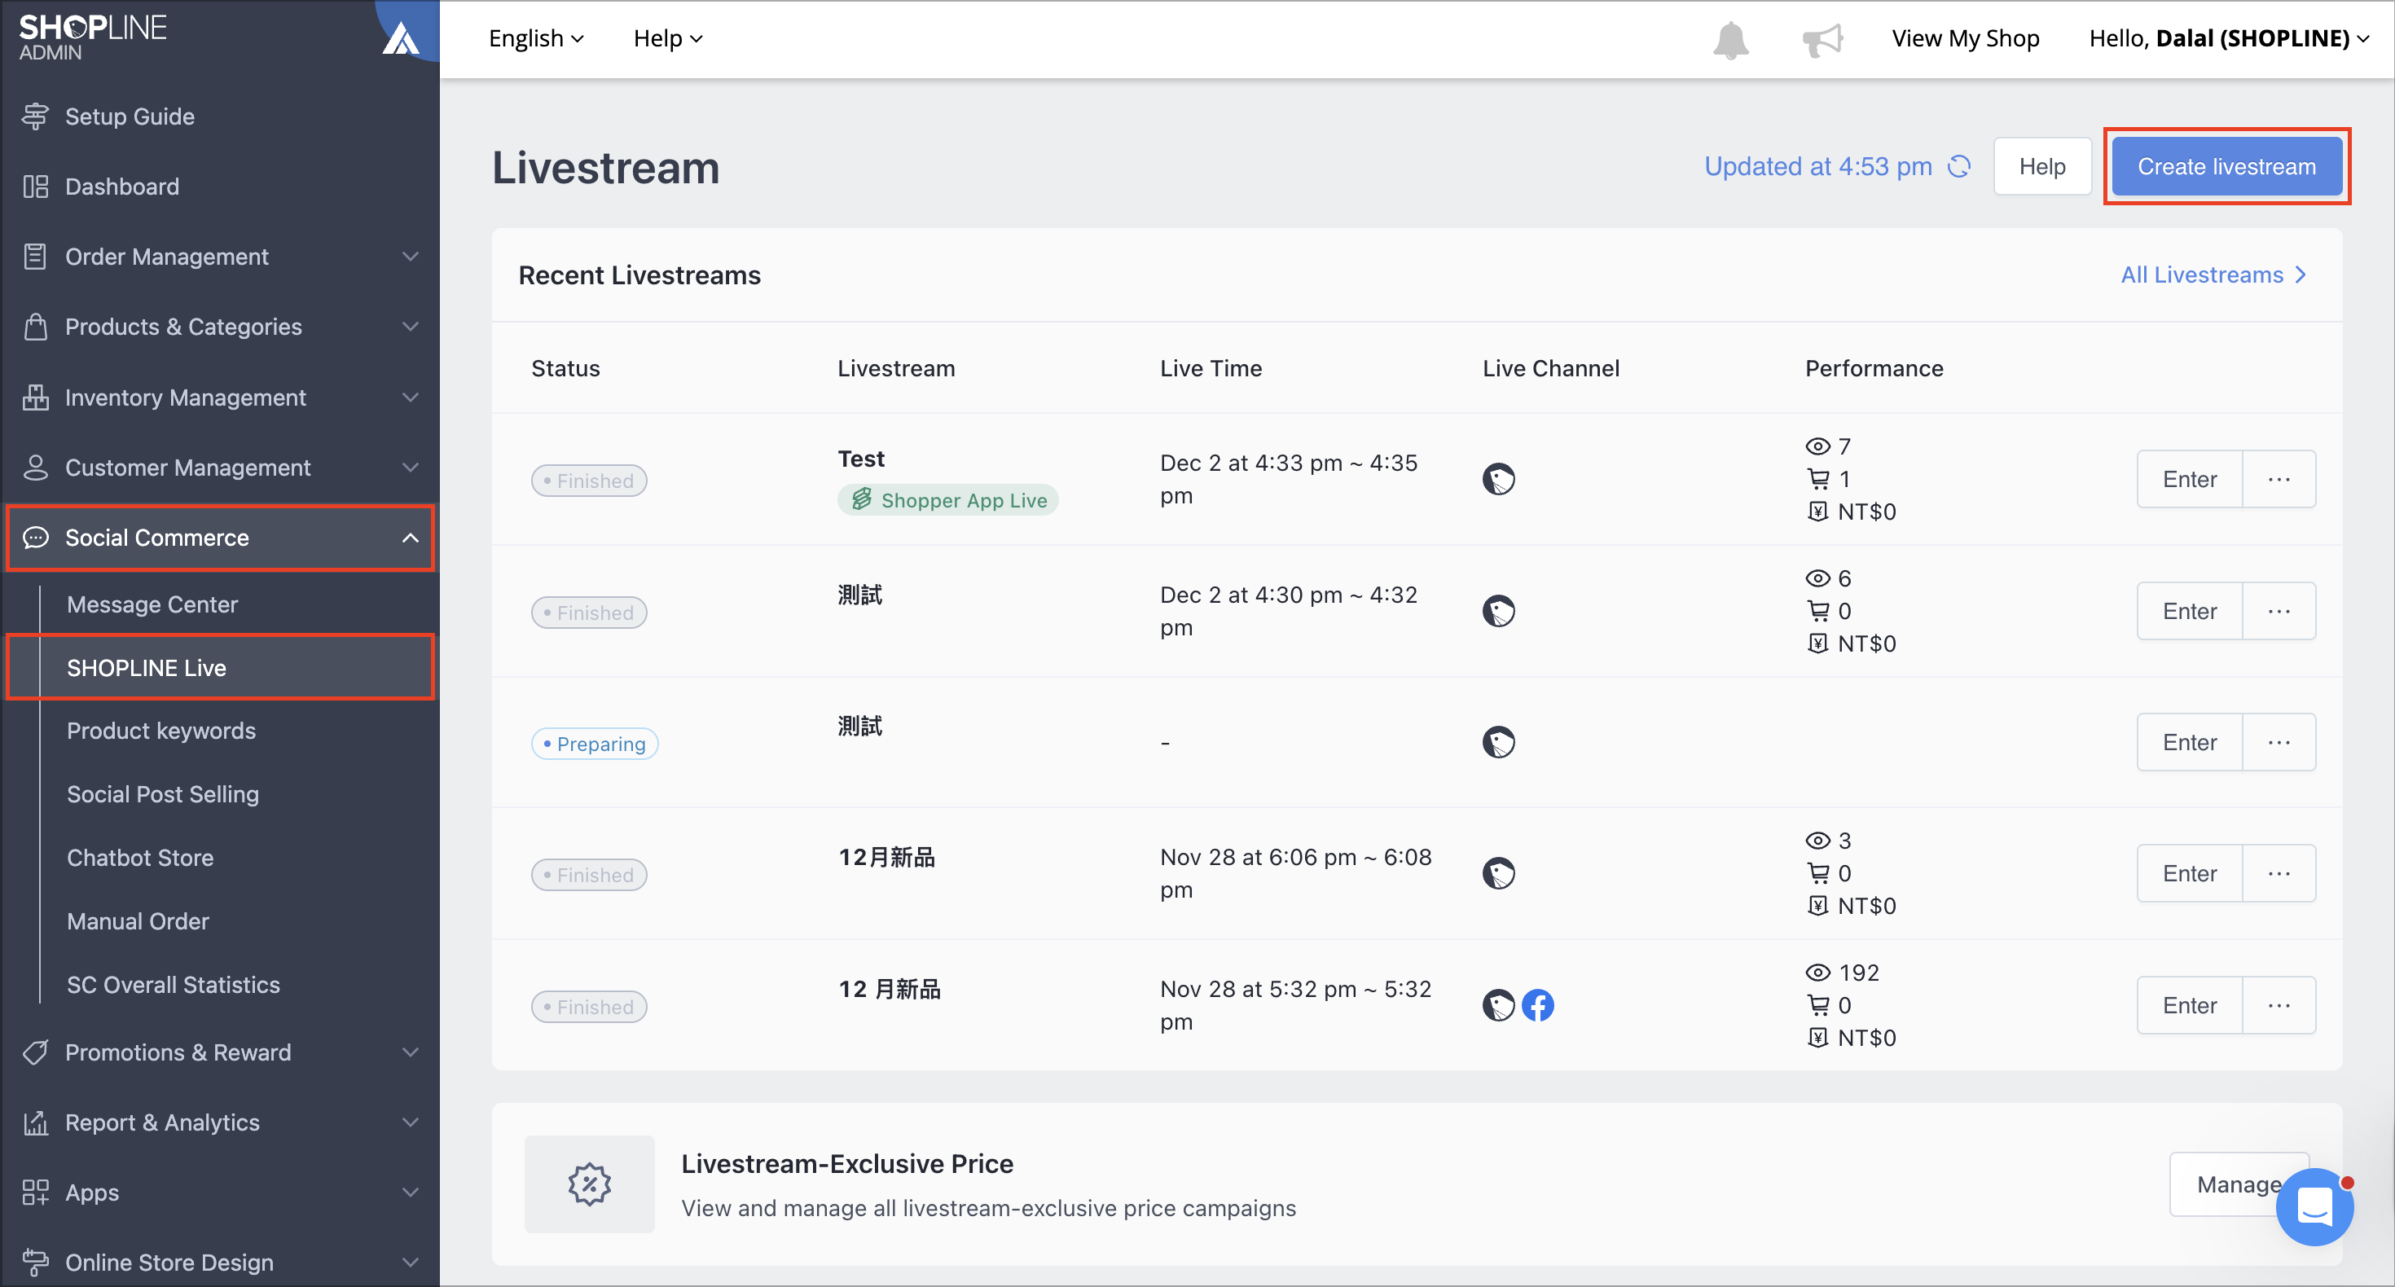Click the Preparing status badge
2395x1287 pixels.
coord(594,744)
